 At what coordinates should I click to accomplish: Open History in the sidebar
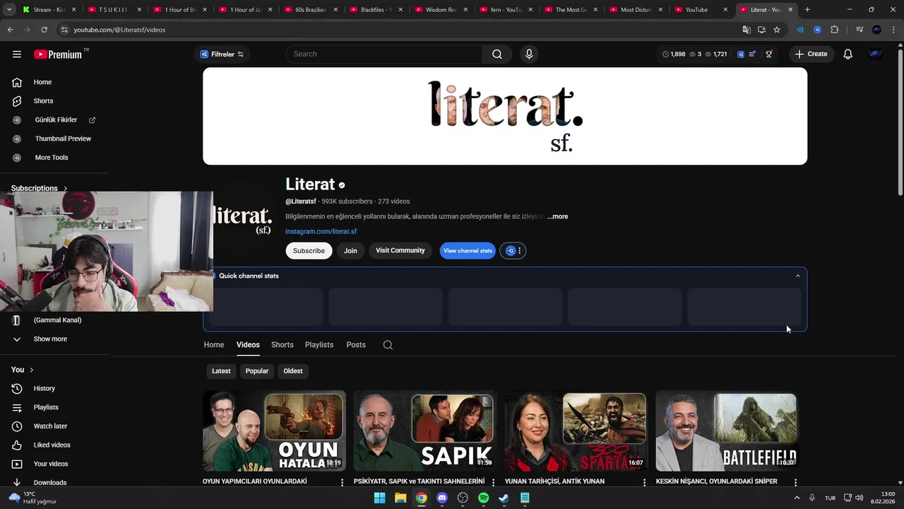(44, 389)
